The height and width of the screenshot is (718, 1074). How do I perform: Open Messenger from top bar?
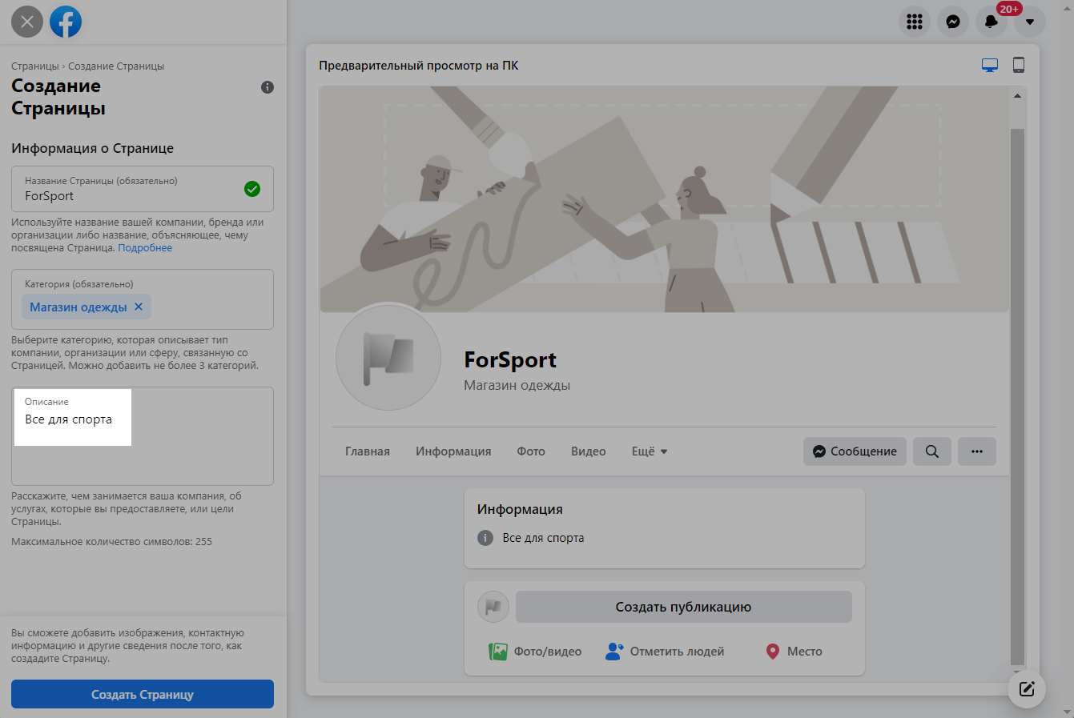952,22
